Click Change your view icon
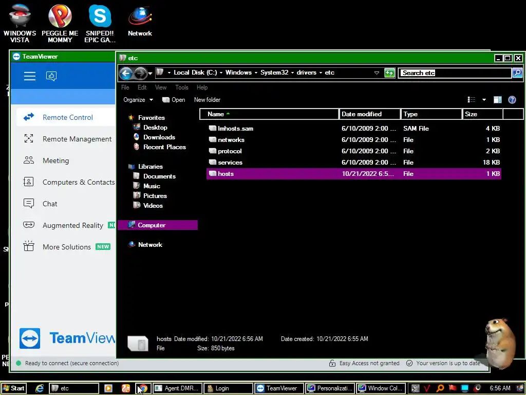Image resolution: width=526 pixels, height=395 pixels. (x=472, y=100)
